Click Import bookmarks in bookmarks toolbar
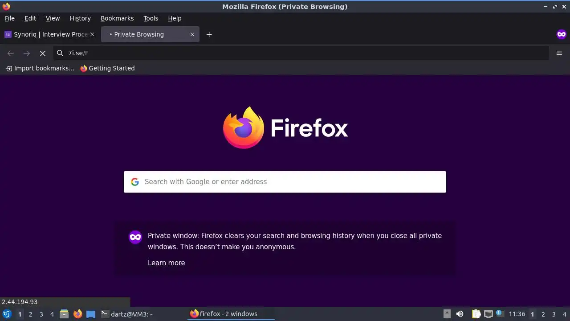 [x=40, y=68]
